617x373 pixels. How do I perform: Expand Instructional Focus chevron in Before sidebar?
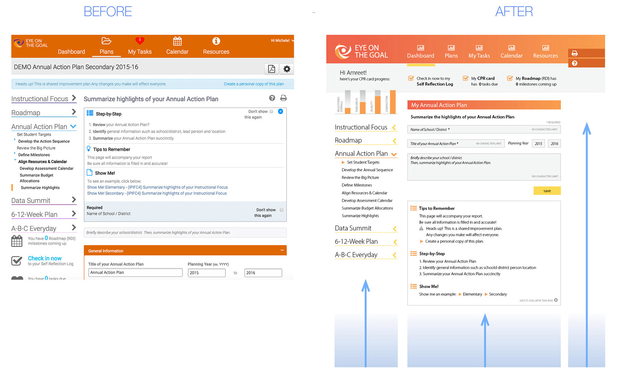(x=74, y=98)
